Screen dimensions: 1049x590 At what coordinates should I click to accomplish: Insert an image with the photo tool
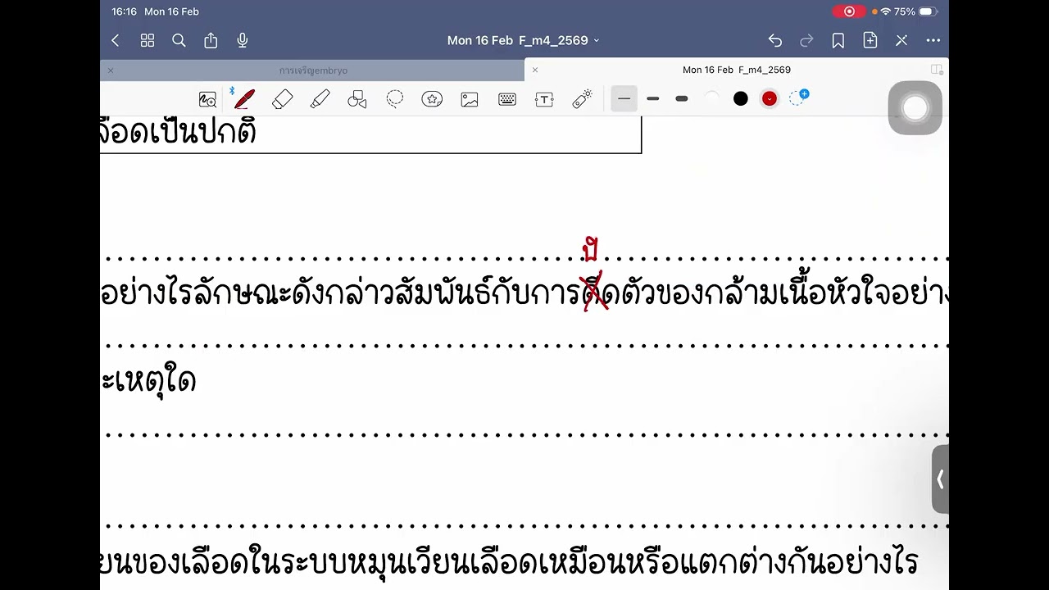(x=470, y=99)
